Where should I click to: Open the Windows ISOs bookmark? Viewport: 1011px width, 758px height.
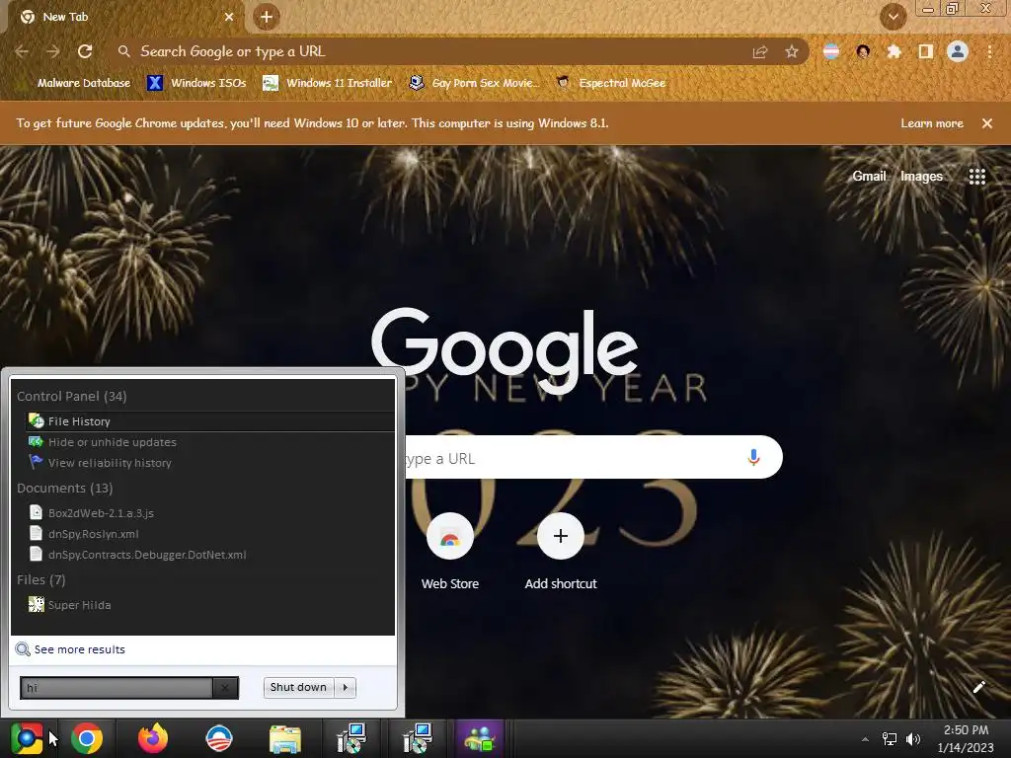(196, 83)
